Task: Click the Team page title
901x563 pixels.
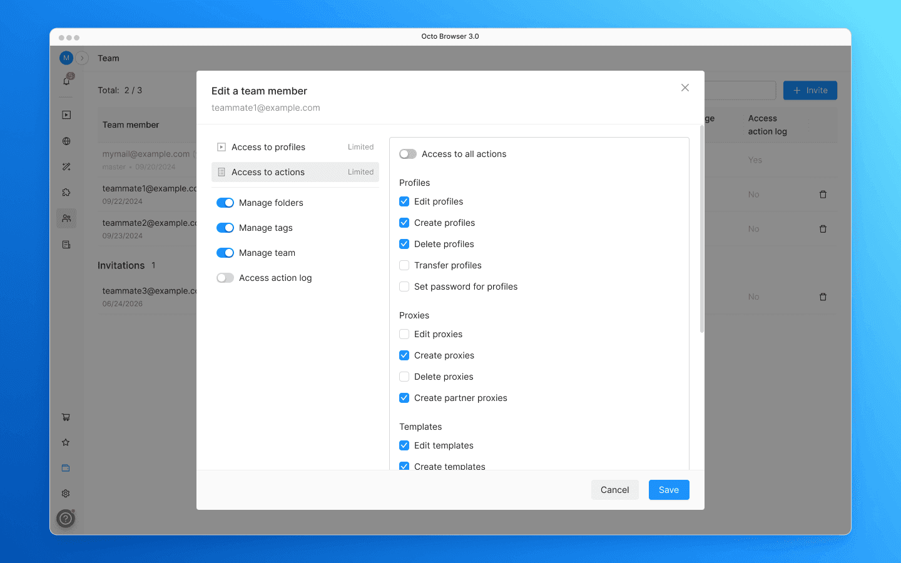Action: (x=108, y=58)
